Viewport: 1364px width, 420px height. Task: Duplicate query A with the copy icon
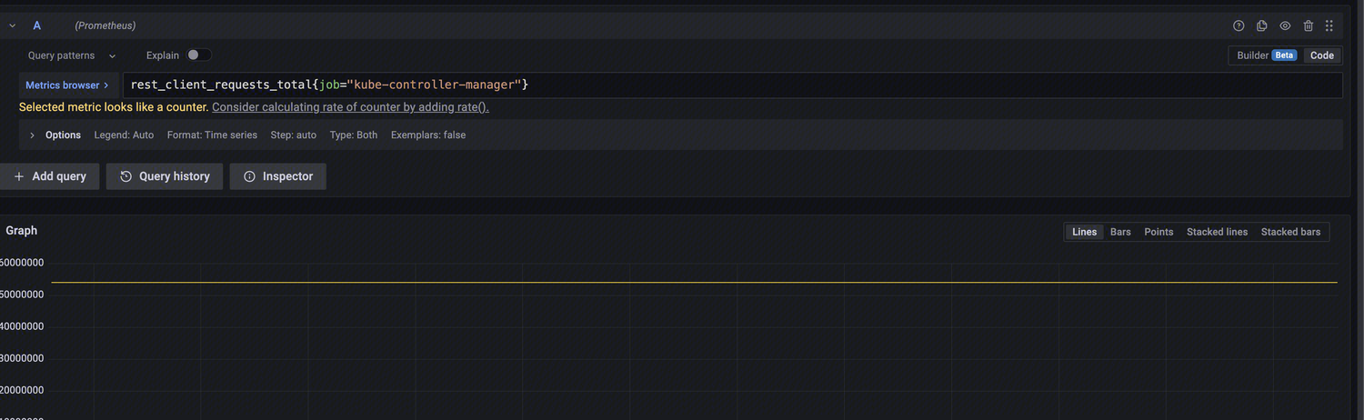click(1262, 26)
